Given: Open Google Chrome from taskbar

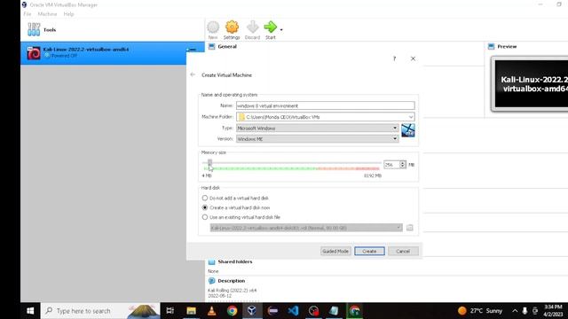Looking at the screenshot, I should click(x=233, y=311).
